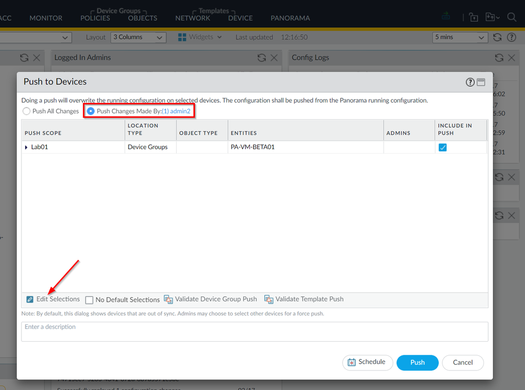Click the dashboard refresh icon beside 5 mins

point(497,37)
